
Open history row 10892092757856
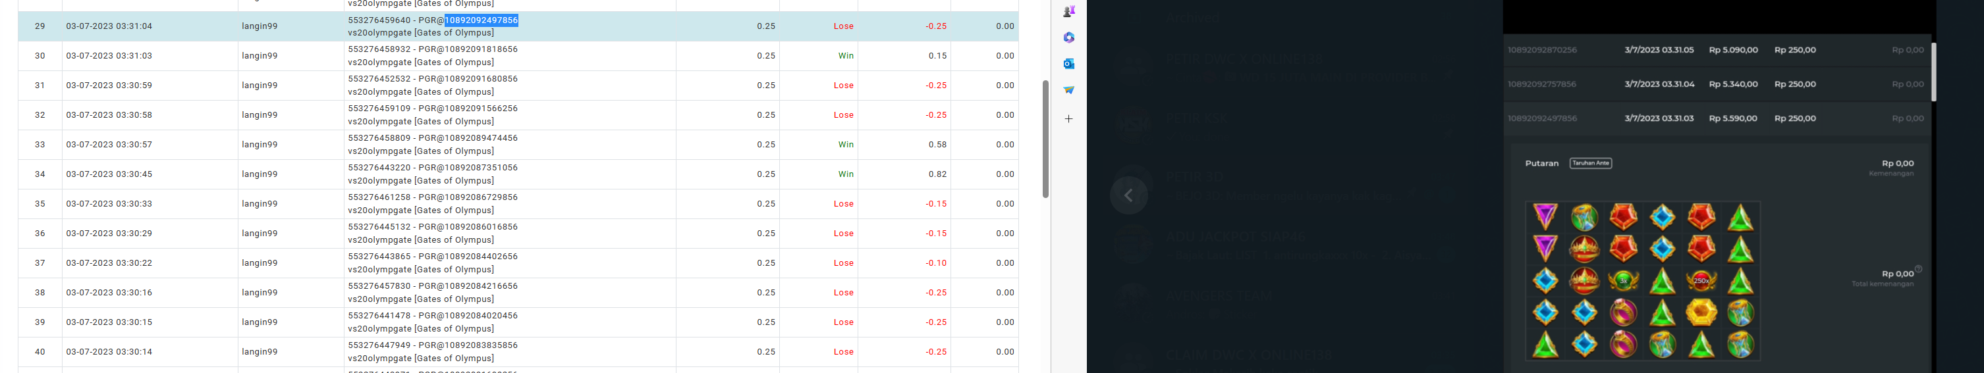(x=1716, y=85)
